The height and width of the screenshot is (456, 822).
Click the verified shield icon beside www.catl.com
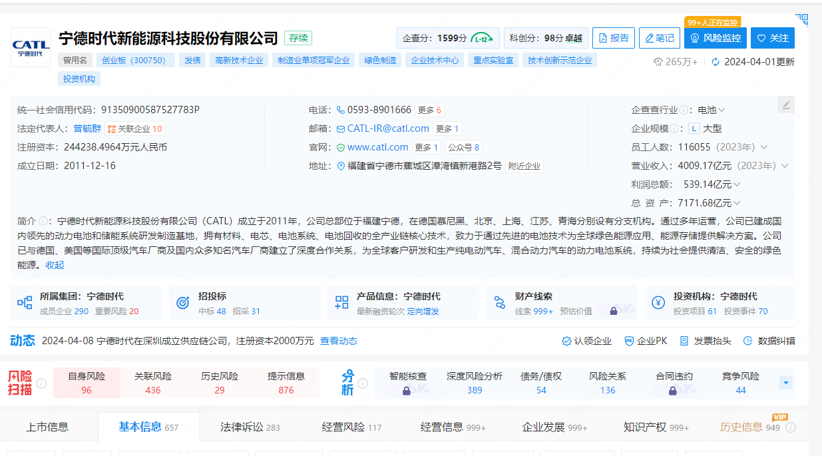point(341,147)
